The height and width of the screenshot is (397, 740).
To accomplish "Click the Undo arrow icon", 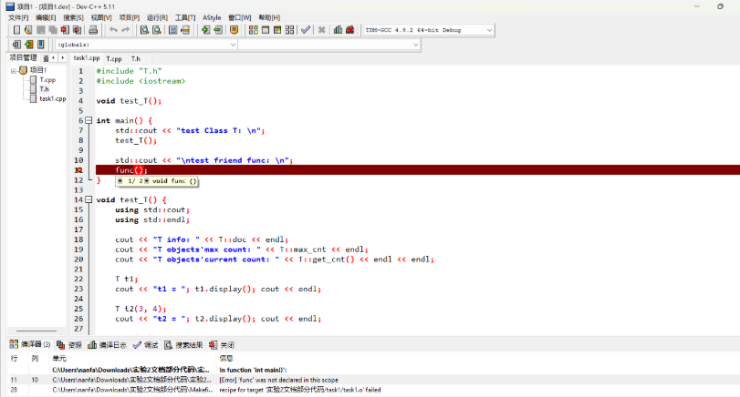I will point(113,30).
